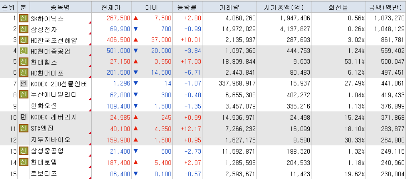Click the change rate +12.17
The image size is (406, 179).
coord(191,128)
